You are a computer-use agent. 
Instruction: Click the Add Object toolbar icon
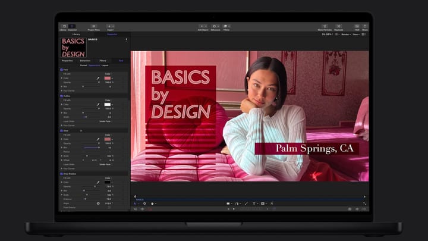pyautogui.click(x=203, y=27)
